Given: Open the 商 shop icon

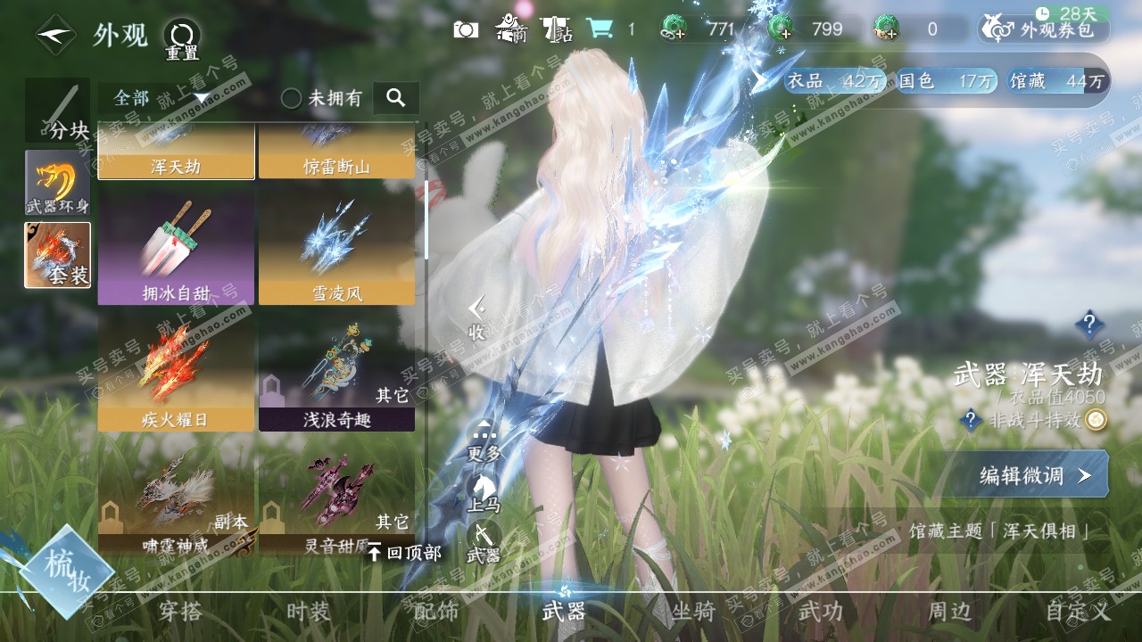Looking at the screenshot, I should pyautogui.click(x=511, y=29).
